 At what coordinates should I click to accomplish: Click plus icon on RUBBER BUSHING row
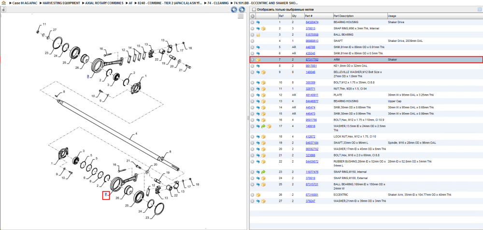(252, 162)
